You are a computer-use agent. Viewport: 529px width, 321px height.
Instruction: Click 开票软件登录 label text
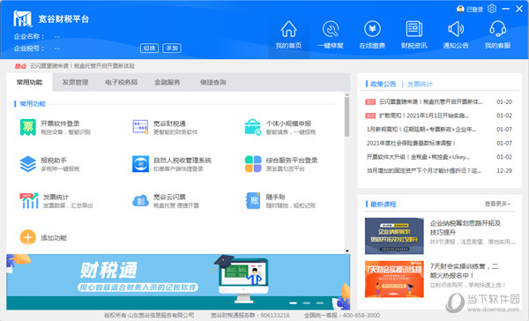pos(60,123)
